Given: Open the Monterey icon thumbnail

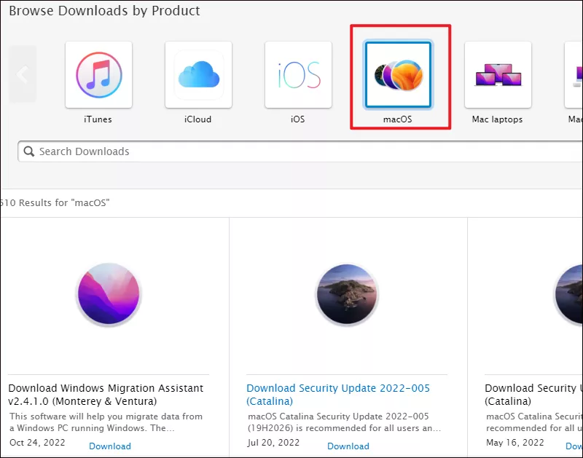Looking at the screenshot, I should (109, 294).
